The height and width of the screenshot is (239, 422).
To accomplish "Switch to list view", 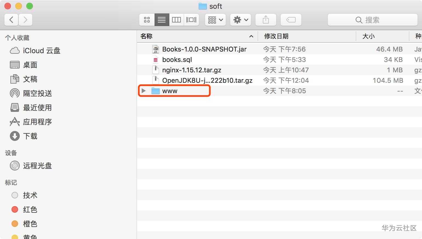I will pos(162,20).
